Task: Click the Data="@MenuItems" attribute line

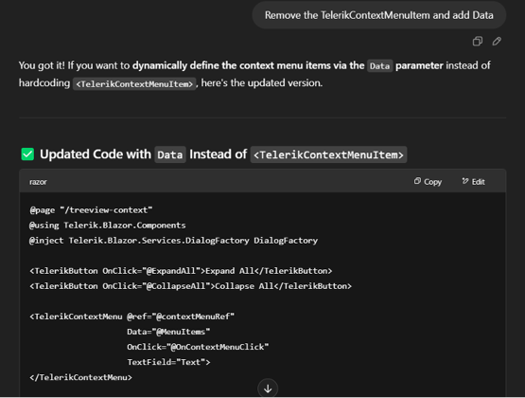Action: click(x=168, y=332)
